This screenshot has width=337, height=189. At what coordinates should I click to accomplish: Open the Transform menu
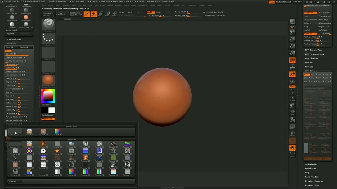192,6
